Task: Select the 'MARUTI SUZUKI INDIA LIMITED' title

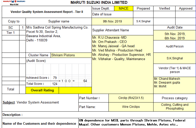Action: (x=99, y=2)
